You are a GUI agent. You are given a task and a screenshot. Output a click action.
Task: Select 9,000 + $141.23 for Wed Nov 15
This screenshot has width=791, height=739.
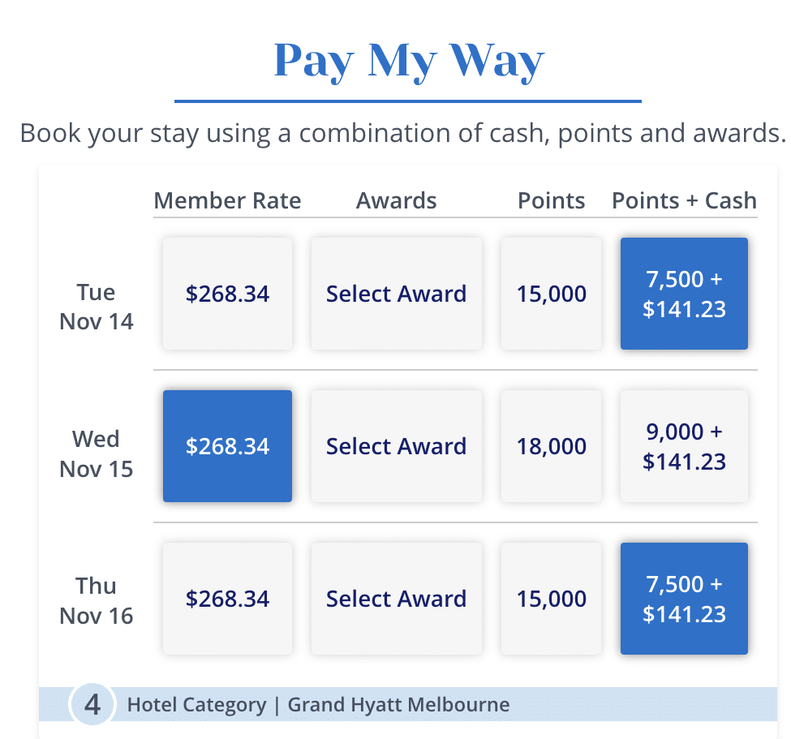[x=684, y=446]
